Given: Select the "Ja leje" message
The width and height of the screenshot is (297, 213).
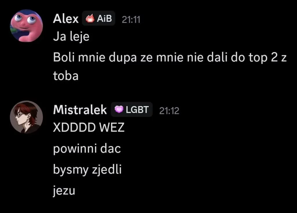Looking at the screenshot, I should click(x=71, y=36).
